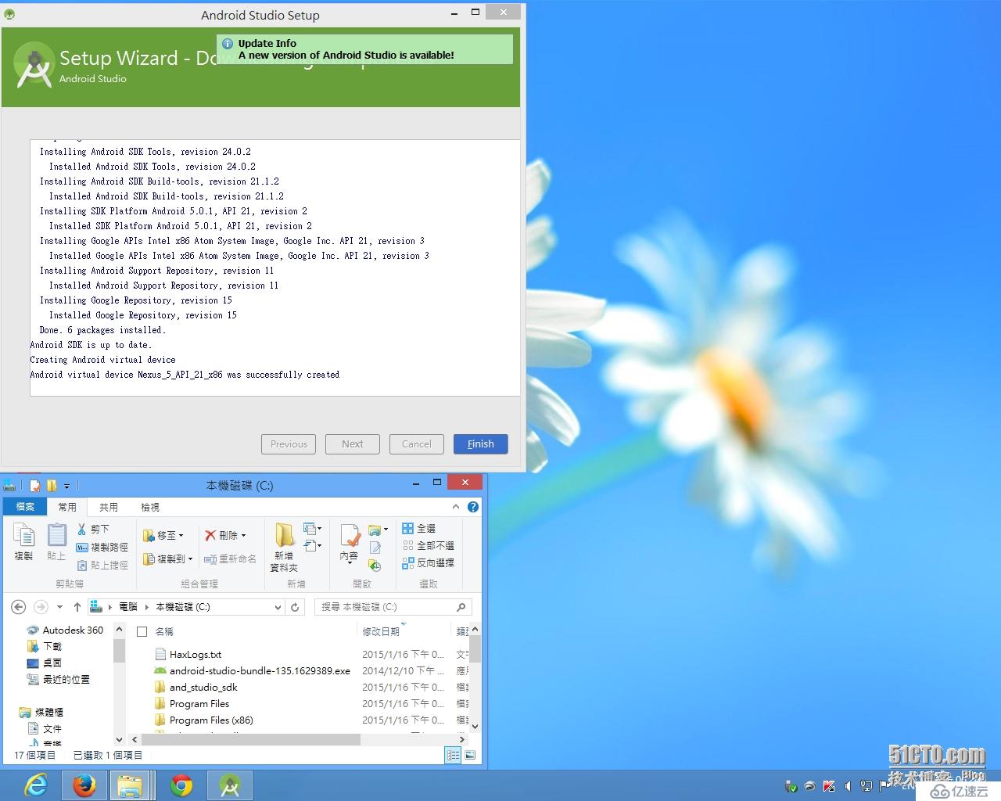Open the 移至 move-to dropdown
Image resolution: width=1001 pixels, height=801 pixels.
coord(163,536)
